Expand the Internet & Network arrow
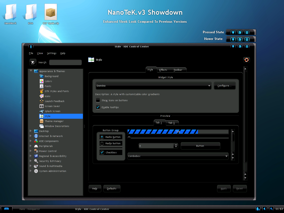The width and height of the screenshot is (284, 213). (x=31, y=136)
